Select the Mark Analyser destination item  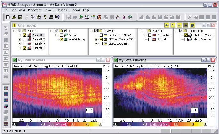(x=203, y=39)
